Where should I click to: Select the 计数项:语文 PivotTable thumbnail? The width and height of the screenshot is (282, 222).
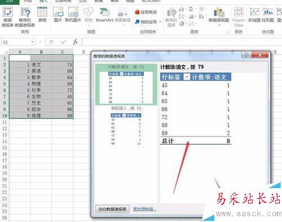click(126, 85)
